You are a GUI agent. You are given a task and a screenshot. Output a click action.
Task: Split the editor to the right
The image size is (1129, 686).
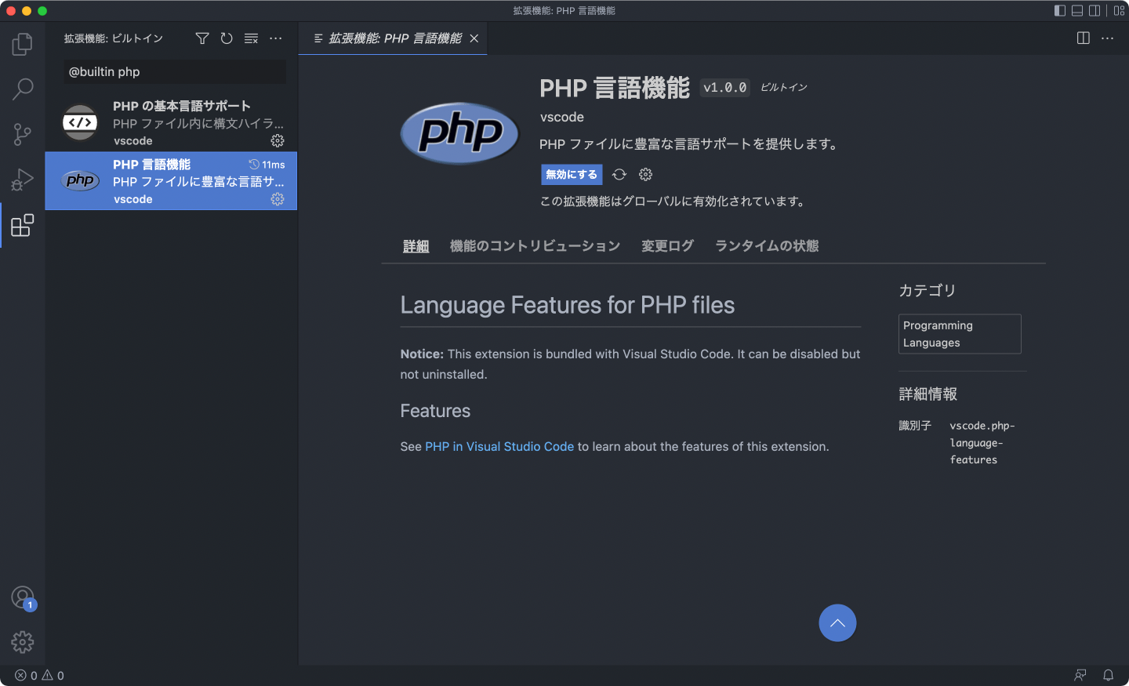pyautogui.click(x=1084, y=38)
